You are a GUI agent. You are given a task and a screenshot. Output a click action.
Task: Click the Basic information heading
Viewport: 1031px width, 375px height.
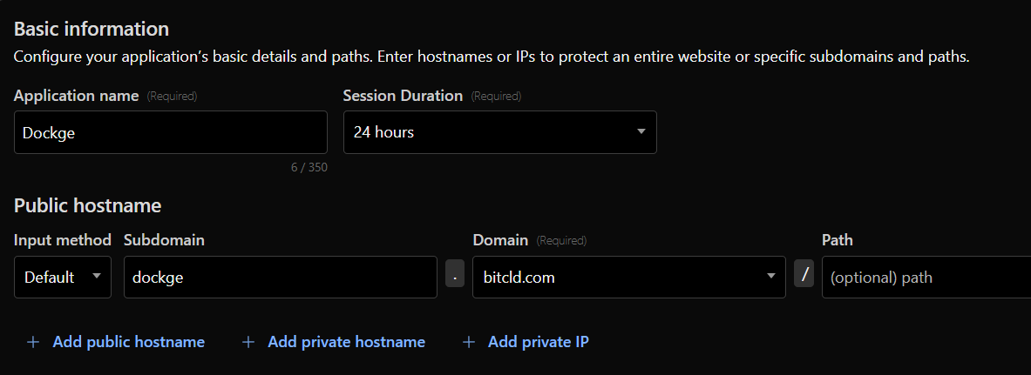[92, 29]
